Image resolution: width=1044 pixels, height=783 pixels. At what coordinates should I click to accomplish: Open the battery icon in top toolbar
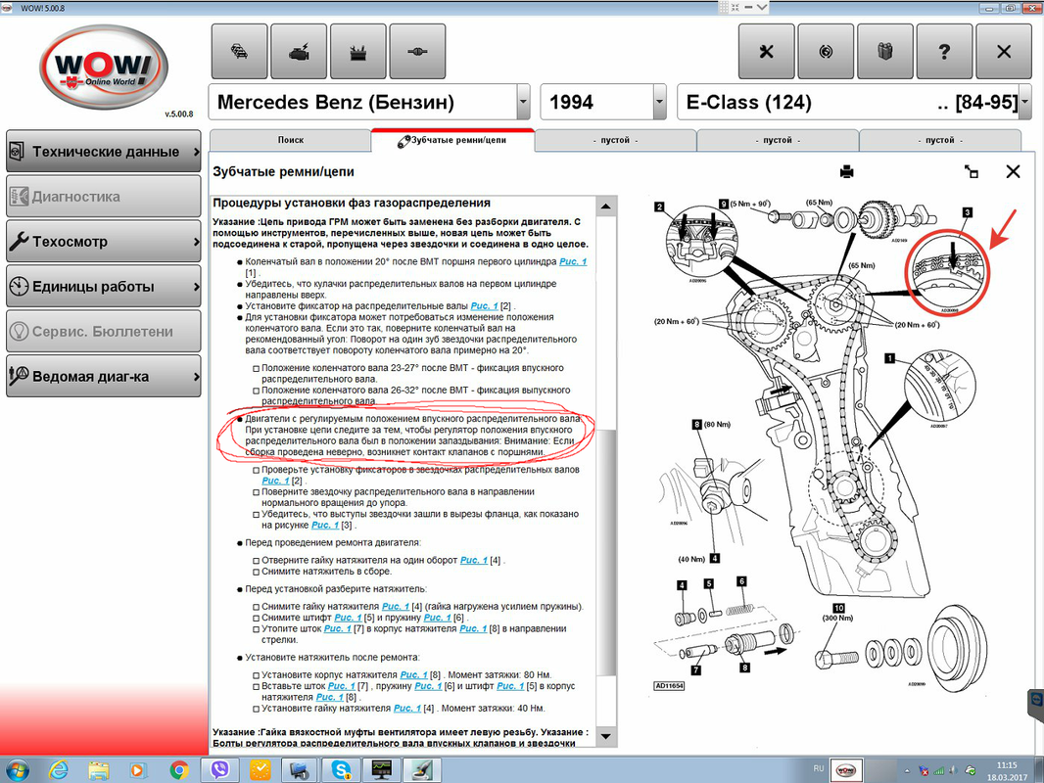[x=358, y=52]
